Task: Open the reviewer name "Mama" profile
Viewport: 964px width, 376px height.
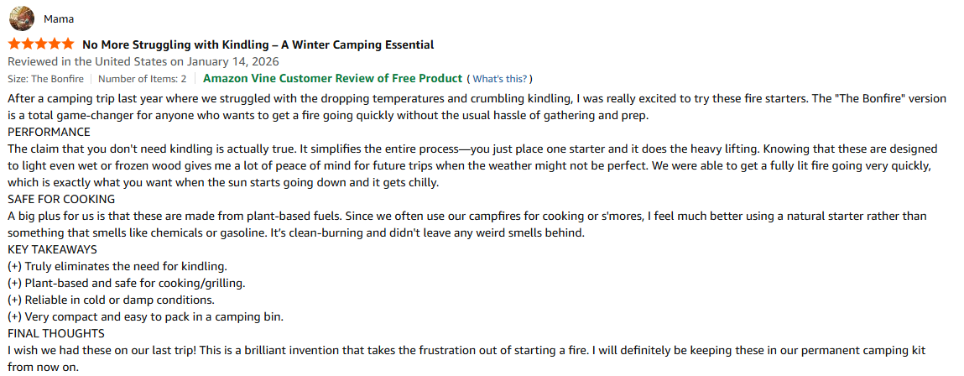Action: 58,19
